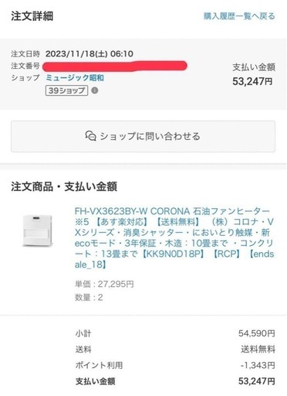287x396 pixels.
Task: Select the 小計 label
Action: [x=83, y=333]
